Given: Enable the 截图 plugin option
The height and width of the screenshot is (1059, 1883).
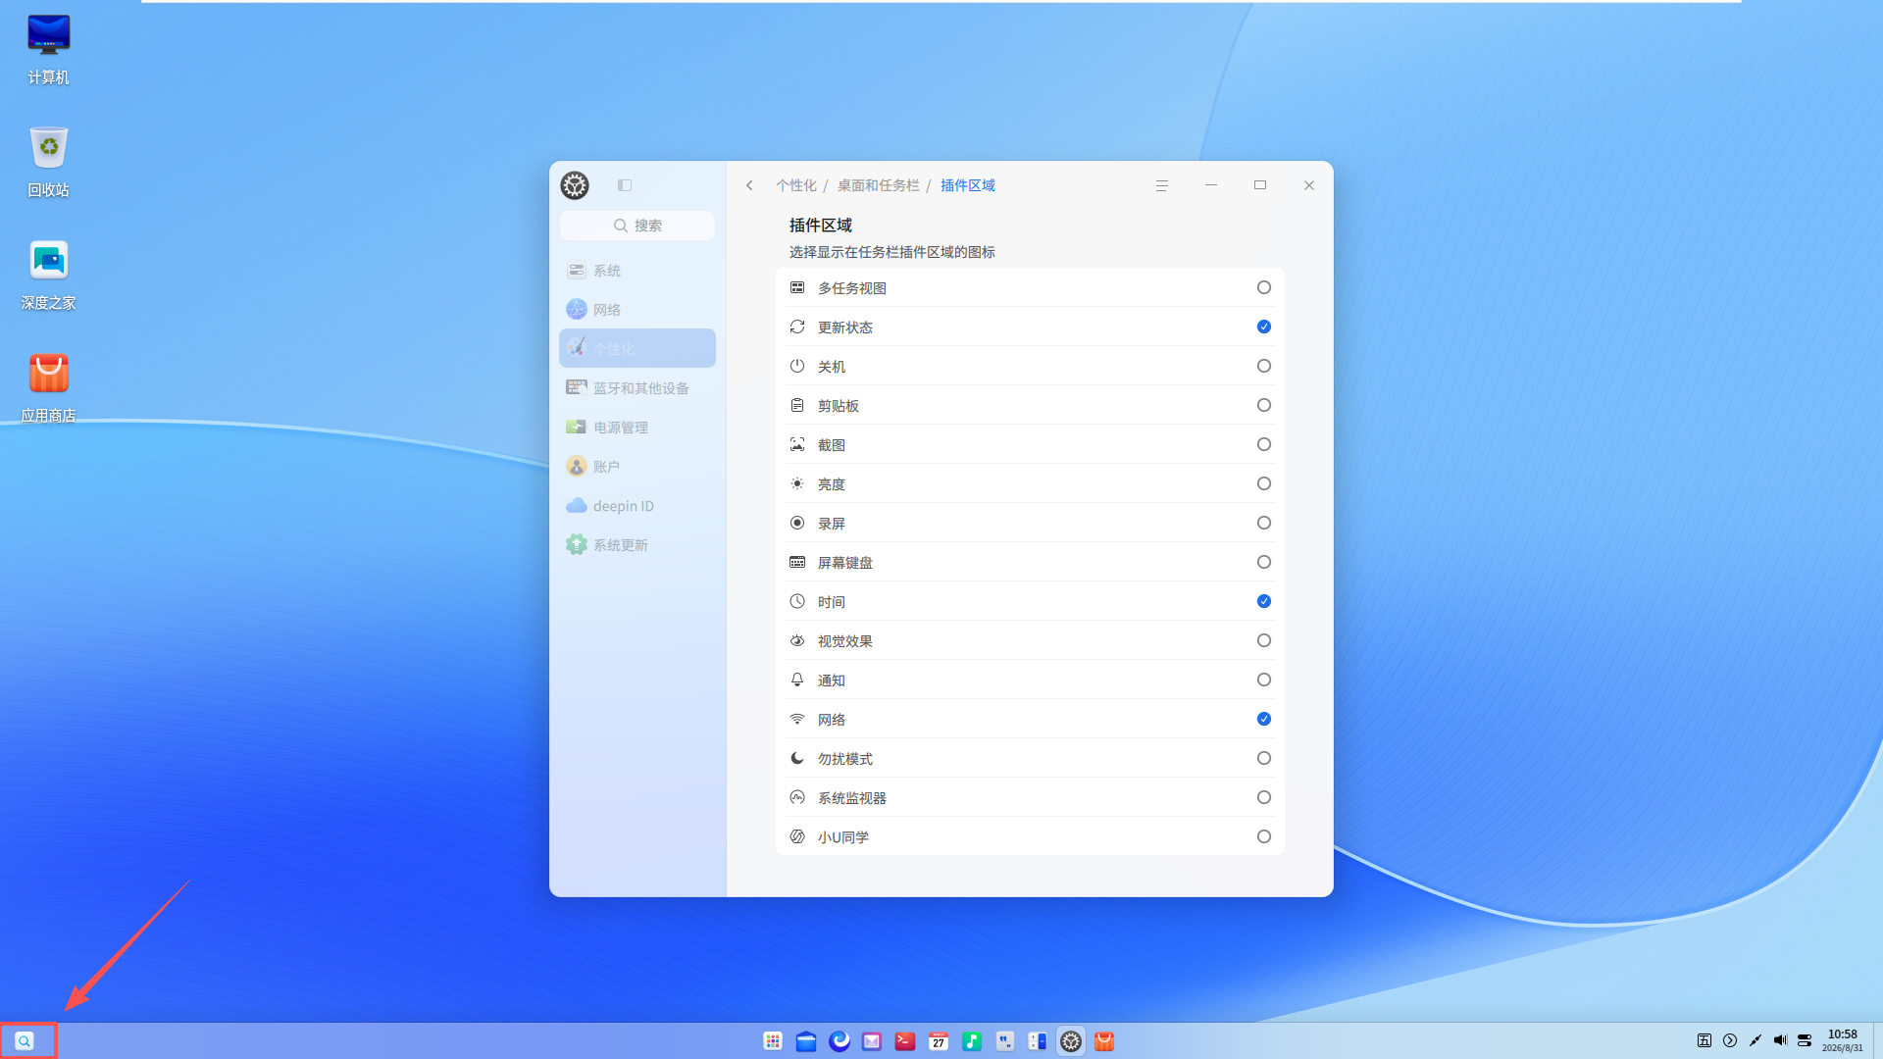Looking at the screenshot, I should pos(1263,444).
